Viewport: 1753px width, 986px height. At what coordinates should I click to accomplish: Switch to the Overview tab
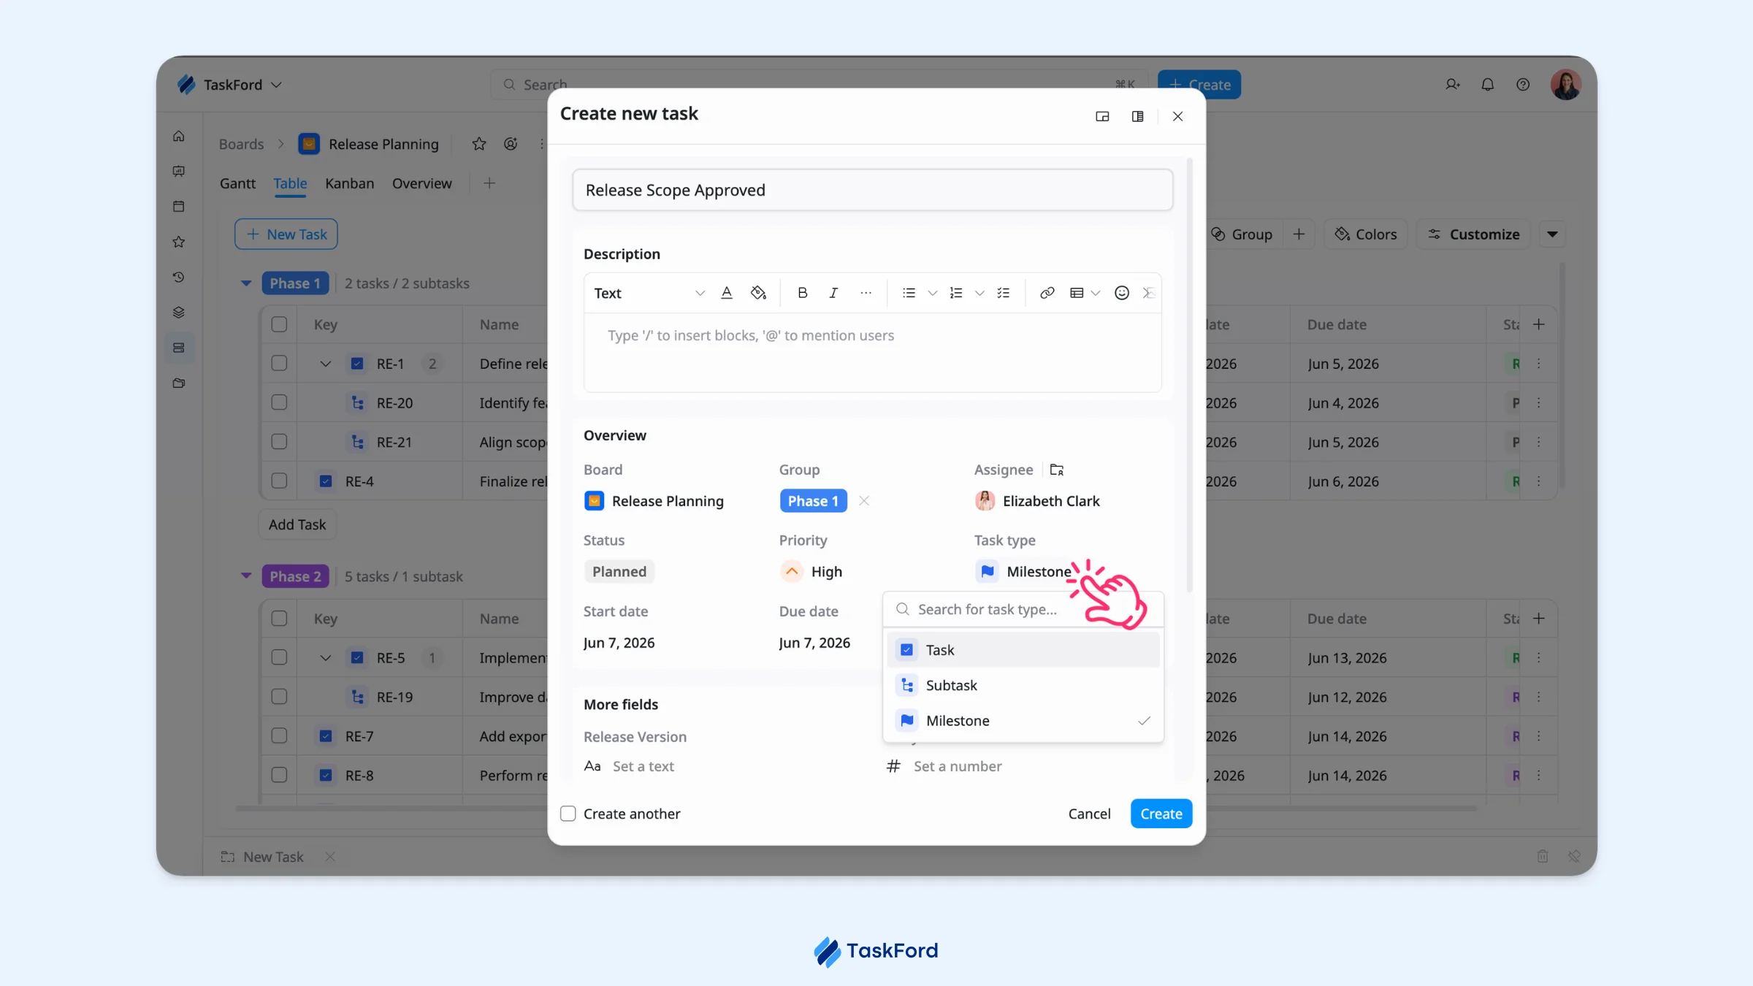click(x=421, y=183)
